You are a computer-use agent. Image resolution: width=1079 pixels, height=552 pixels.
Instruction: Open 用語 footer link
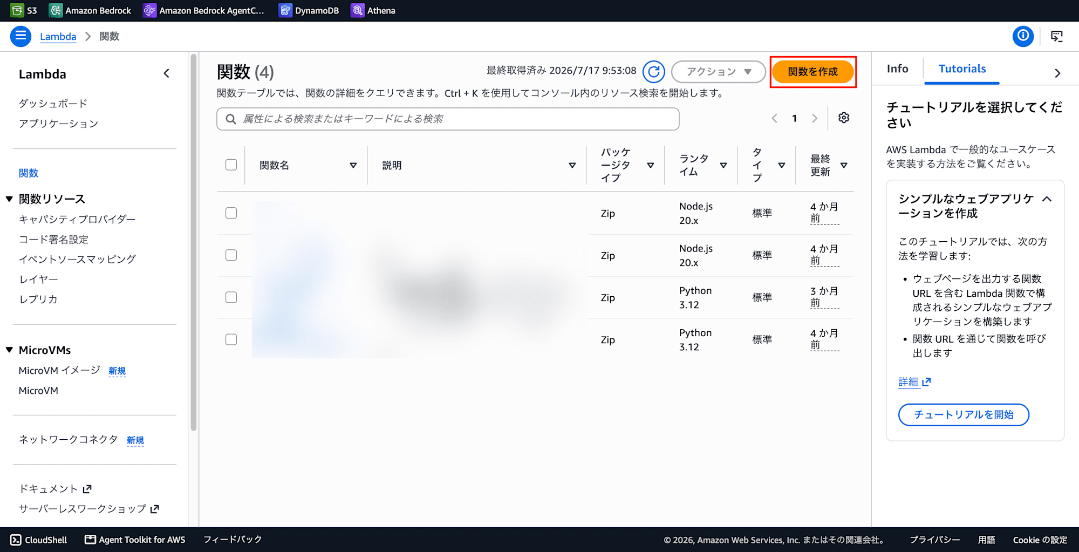(x=986, y=540)
